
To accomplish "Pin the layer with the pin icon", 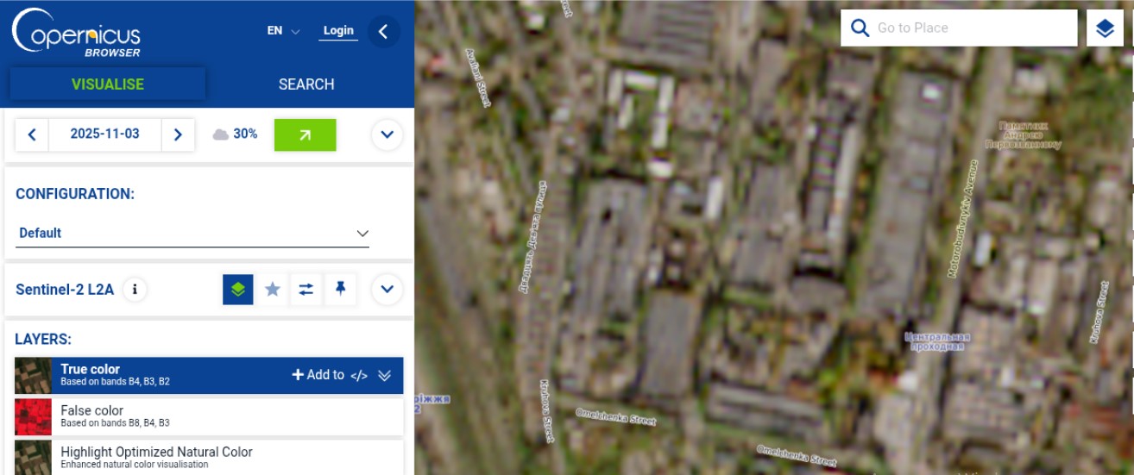I will (x=341, y=290).
